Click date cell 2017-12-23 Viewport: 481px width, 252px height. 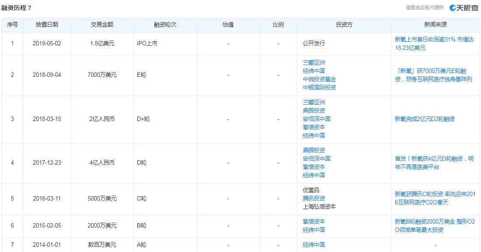coord(47,163)
